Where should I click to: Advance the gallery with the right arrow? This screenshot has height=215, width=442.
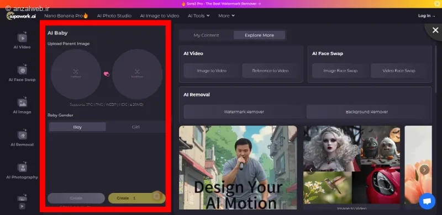pyautogui.click(x=424, y=170)
